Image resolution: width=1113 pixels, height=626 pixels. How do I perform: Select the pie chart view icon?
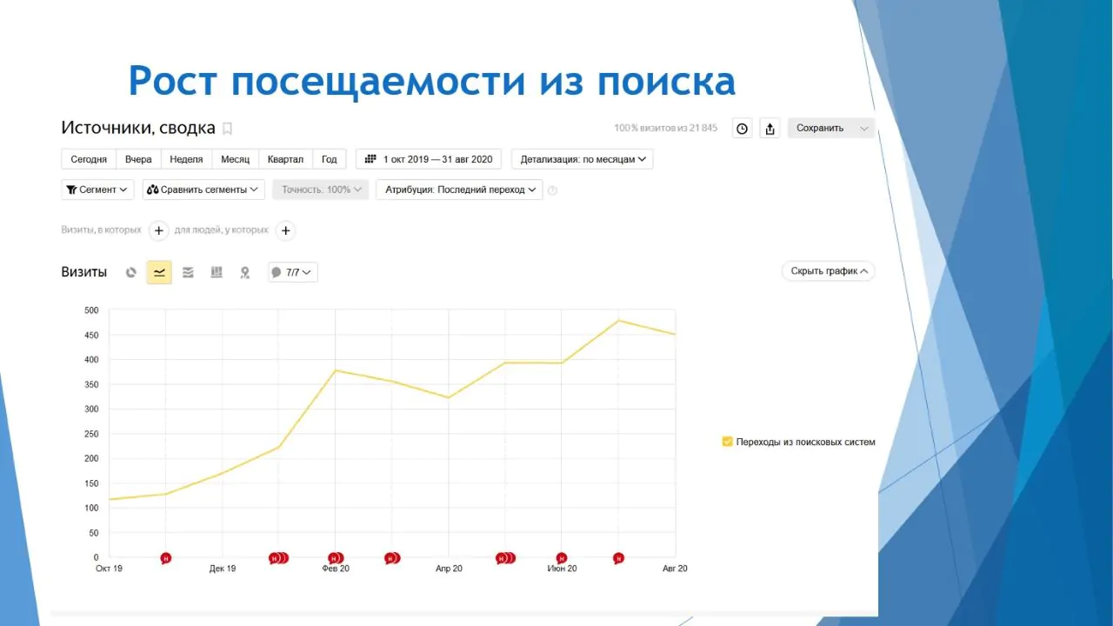coord(131,272)
